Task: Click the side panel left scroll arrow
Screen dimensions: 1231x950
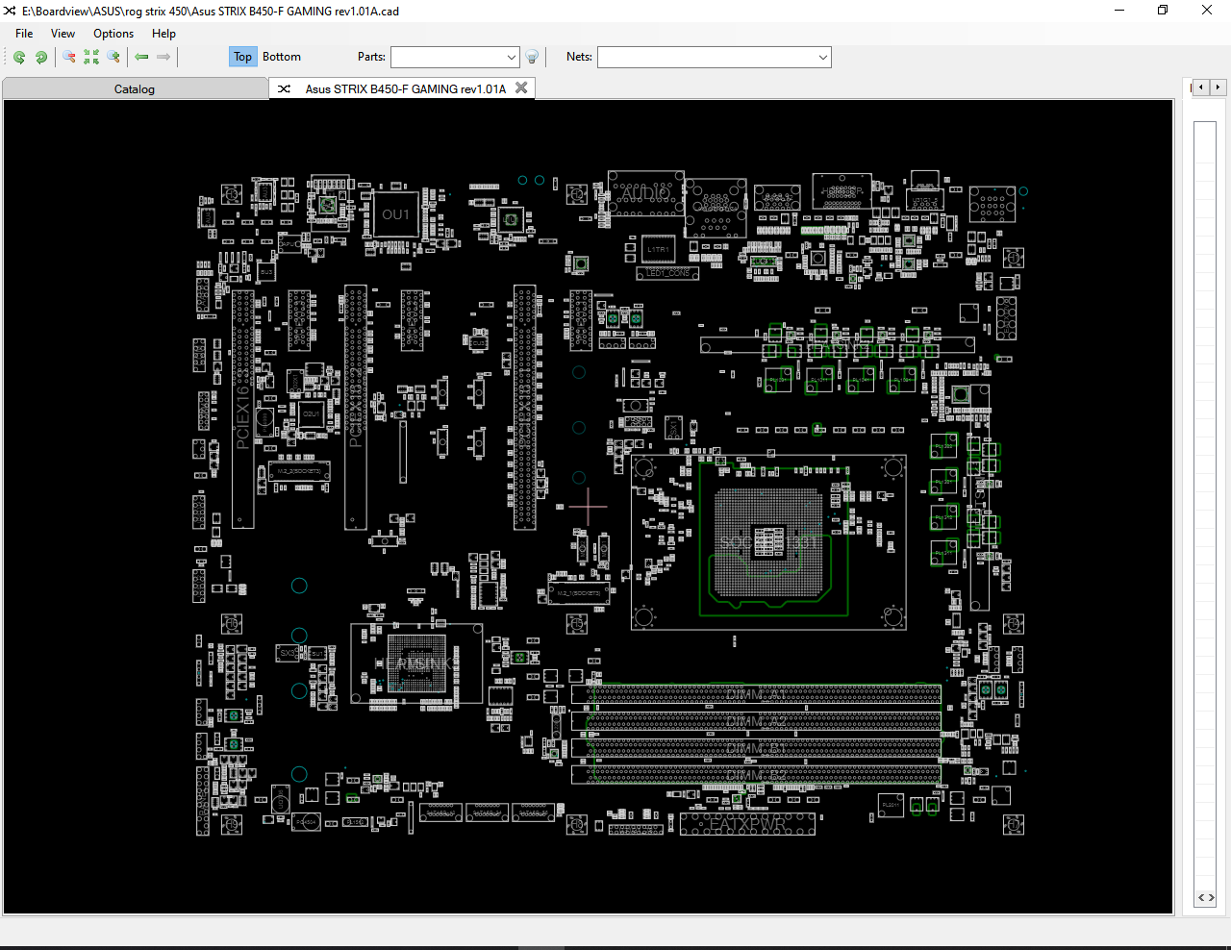Action: click(x=1201, y=87)
